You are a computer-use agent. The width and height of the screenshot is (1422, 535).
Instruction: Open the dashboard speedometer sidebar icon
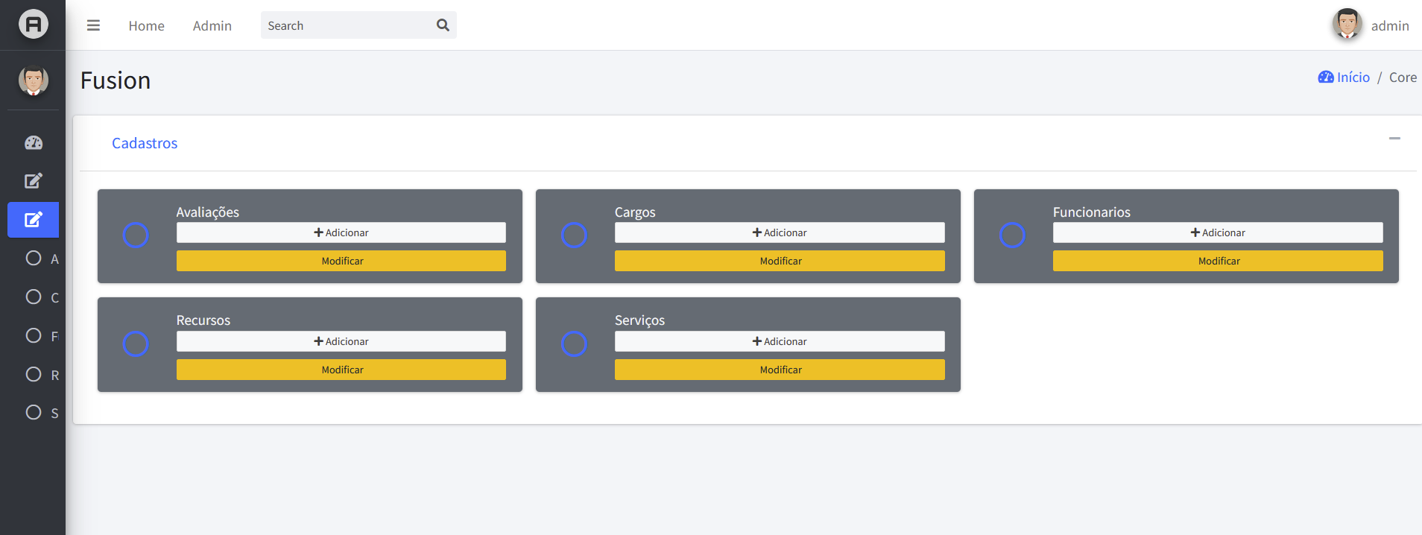tap(34, 142)
